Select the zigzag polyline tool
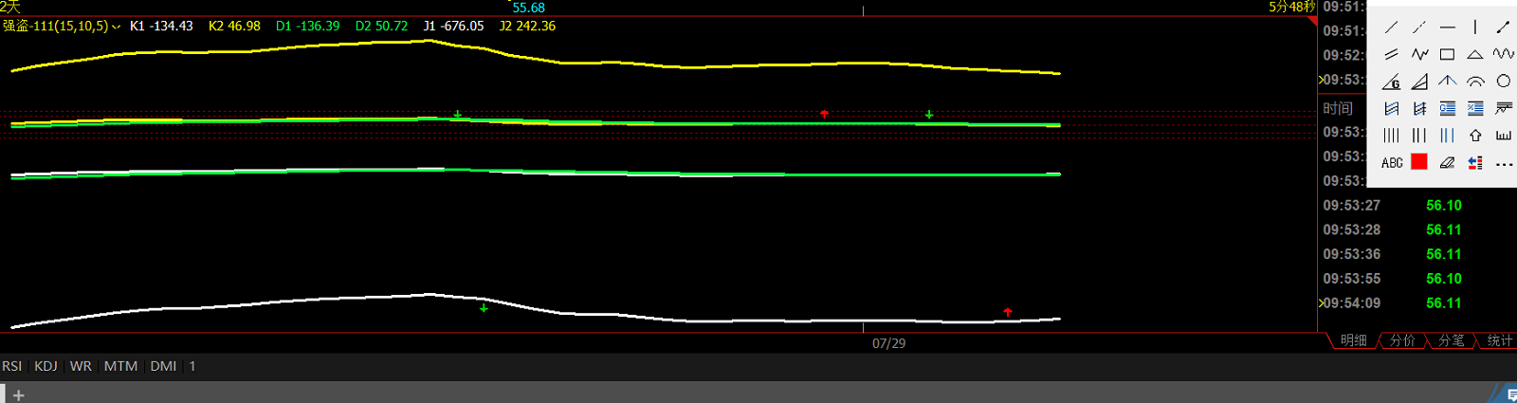Screen dimensions: 1517x403 pyautogui.click(x=1419, y=54)
